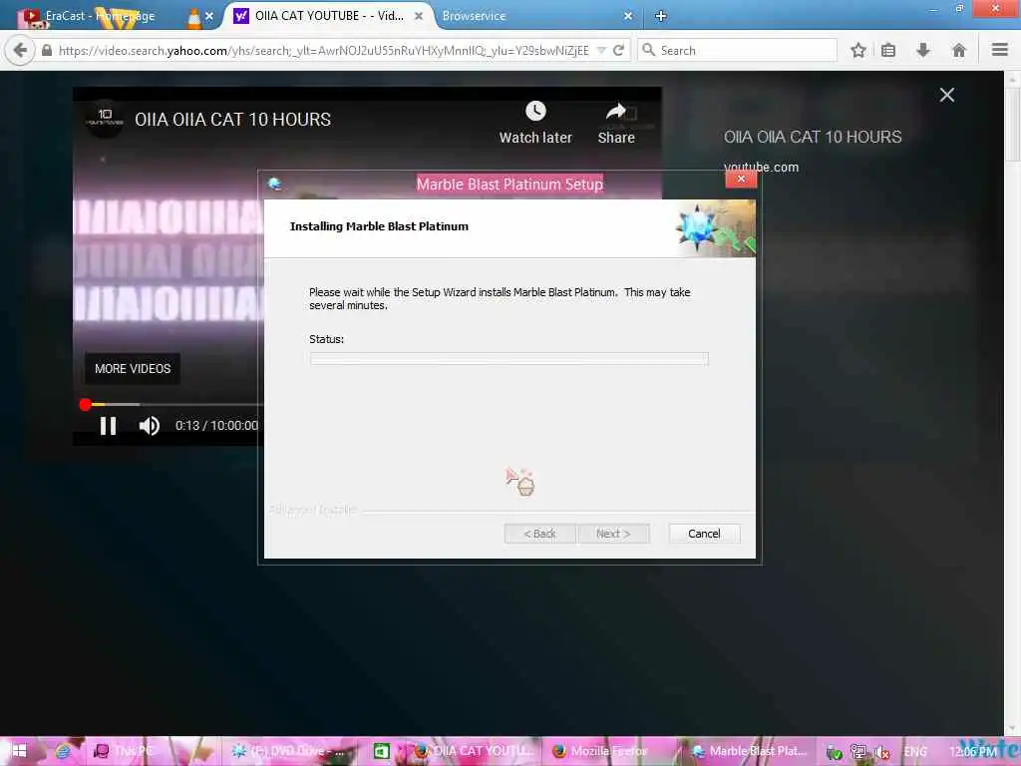Click MORE VIDEOS button
Image resolution: width=1021 pixels, height=766 pixels.
pos(133,369)
